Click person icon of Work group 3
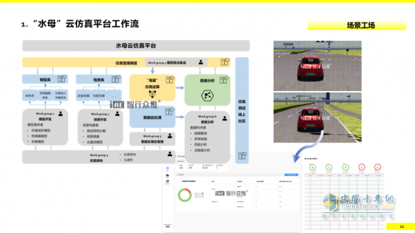The image size is (415, 233). pyautogui.click(x=170, y=154)
